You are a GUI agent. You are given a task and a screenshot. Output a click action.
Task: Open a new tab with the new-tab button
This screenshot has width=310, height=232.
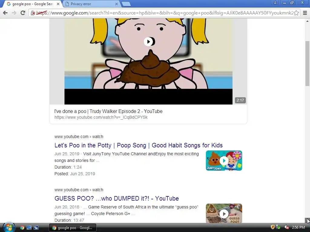click(x=126, y=4)
